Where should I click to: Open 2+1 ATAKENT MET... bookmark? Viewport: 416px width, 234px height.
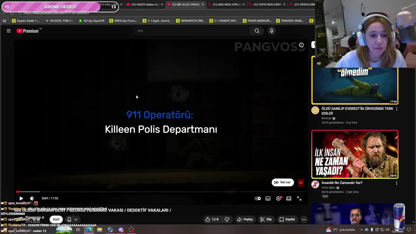tap(224, 21)
